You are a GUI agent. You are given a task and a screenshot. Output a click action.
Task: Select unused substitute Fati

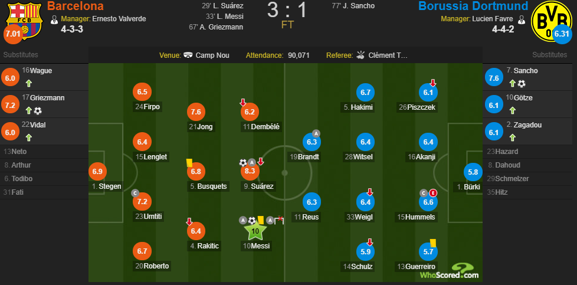44,192
